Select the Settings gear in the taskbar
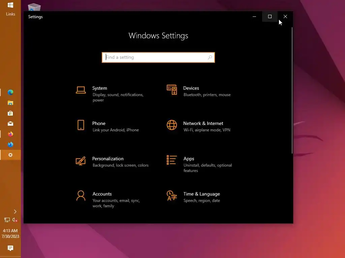Image resolution: width=345 pixels, height=258 pixels. [10, 155]
